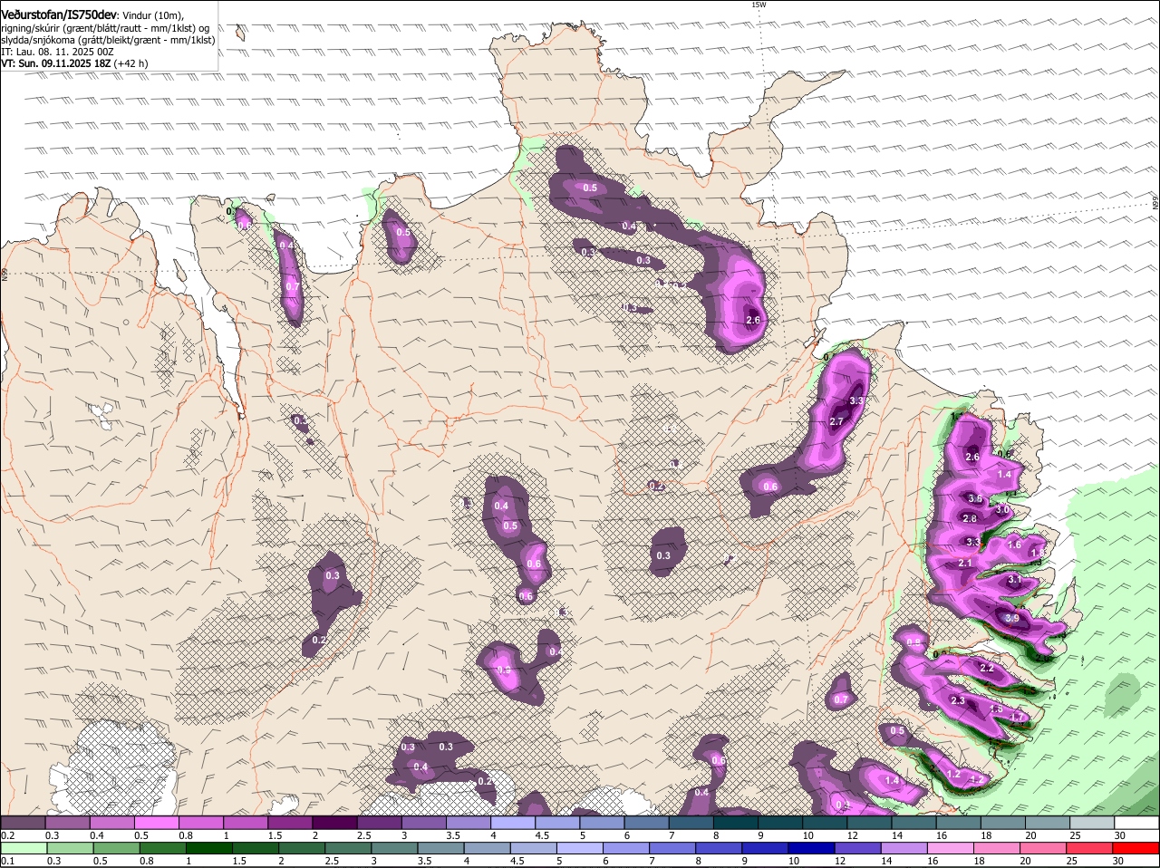Viewport: 1160px width, 868px height.
Task: Click the Veðurstofan/IS750dev title text
Action: pyautogui.click(x=59, y=15)
